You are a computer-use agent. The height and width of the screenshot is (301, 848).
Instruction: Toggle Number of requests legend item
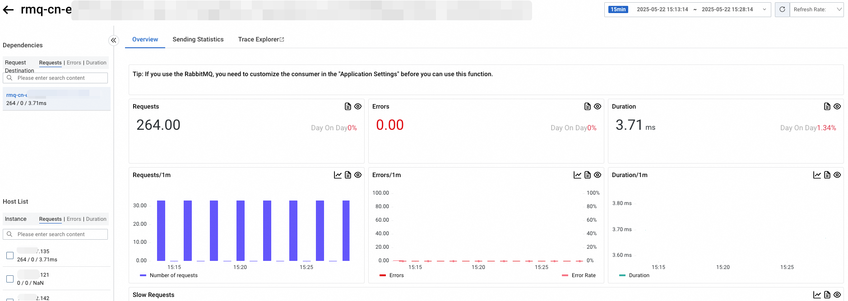click(169, 275)
